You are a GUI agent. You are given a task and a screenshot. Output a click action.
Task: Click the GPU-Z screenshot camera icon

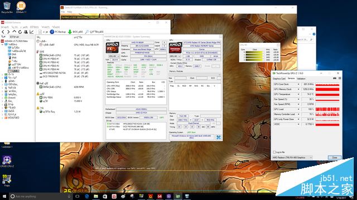pyautogui.click(x=335, y=78)
